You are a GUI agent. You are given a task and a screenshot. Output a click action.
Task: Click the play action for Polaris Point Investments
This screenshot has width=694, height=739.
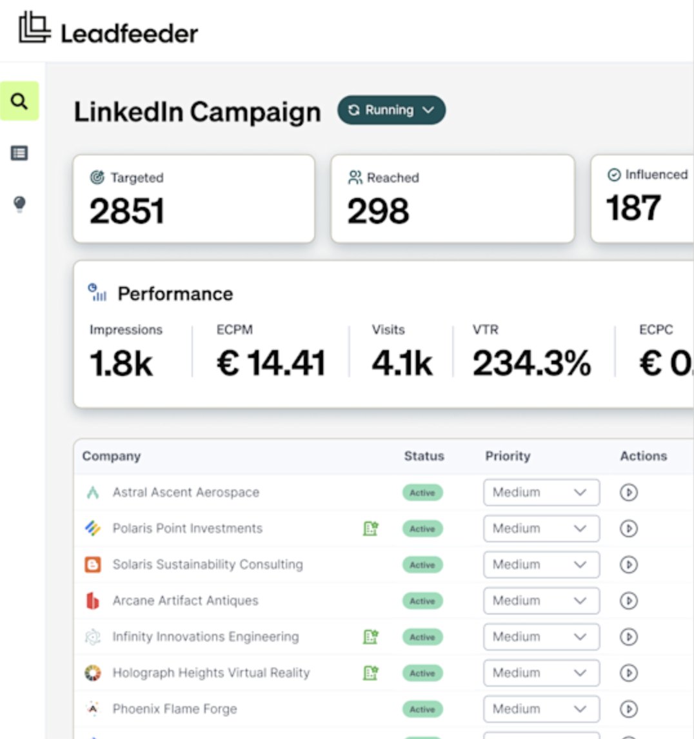[x=628, y=528]
